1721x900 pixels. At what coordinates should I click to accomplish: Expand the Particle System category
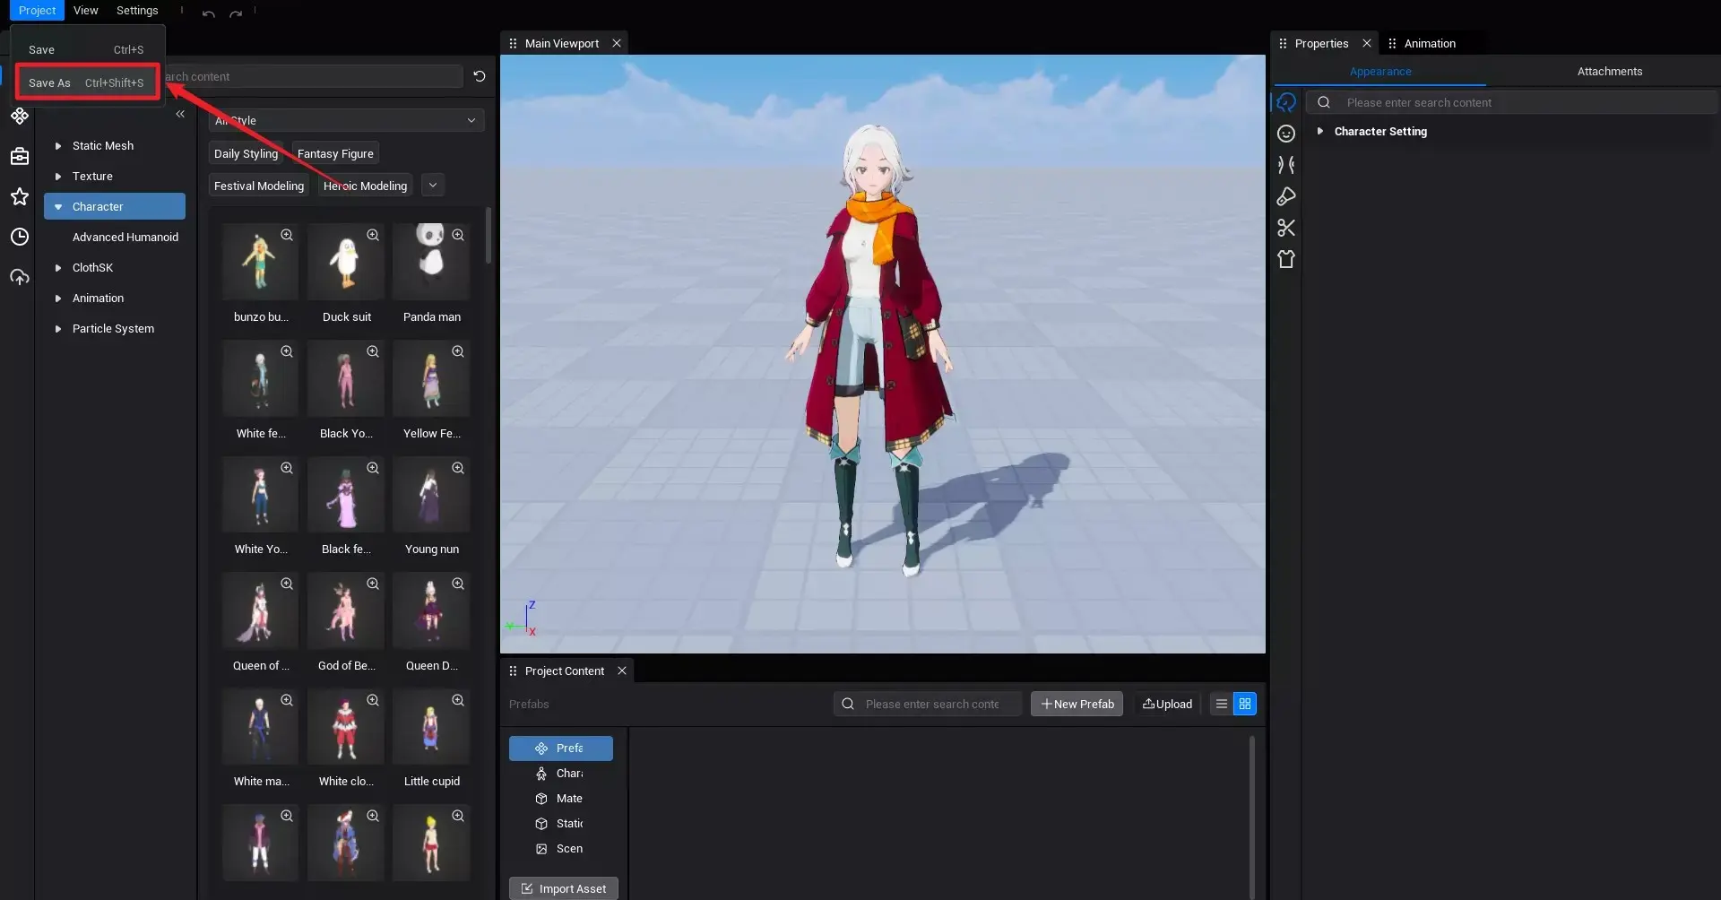tap(58, 329)
